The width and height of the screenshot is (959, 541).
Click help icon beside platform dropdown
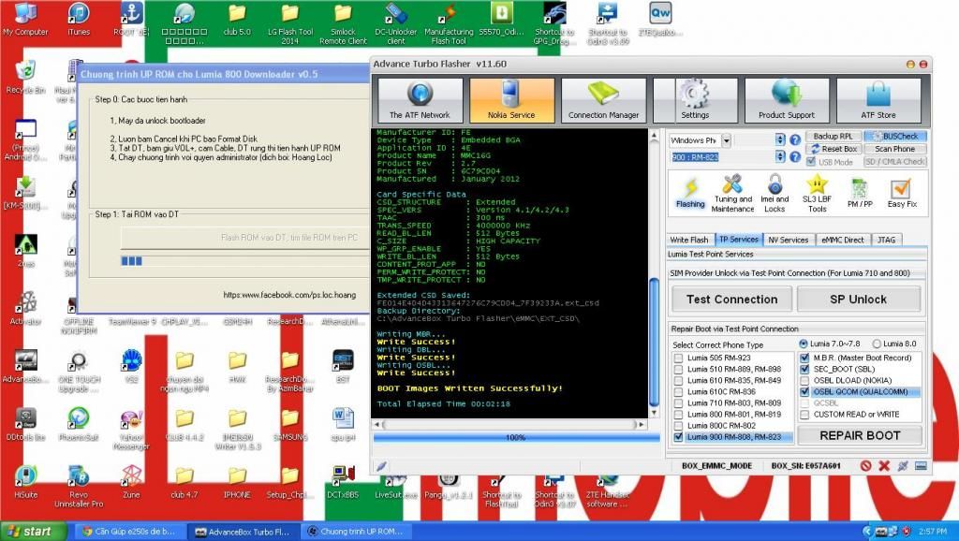click(x=795, y=140)
